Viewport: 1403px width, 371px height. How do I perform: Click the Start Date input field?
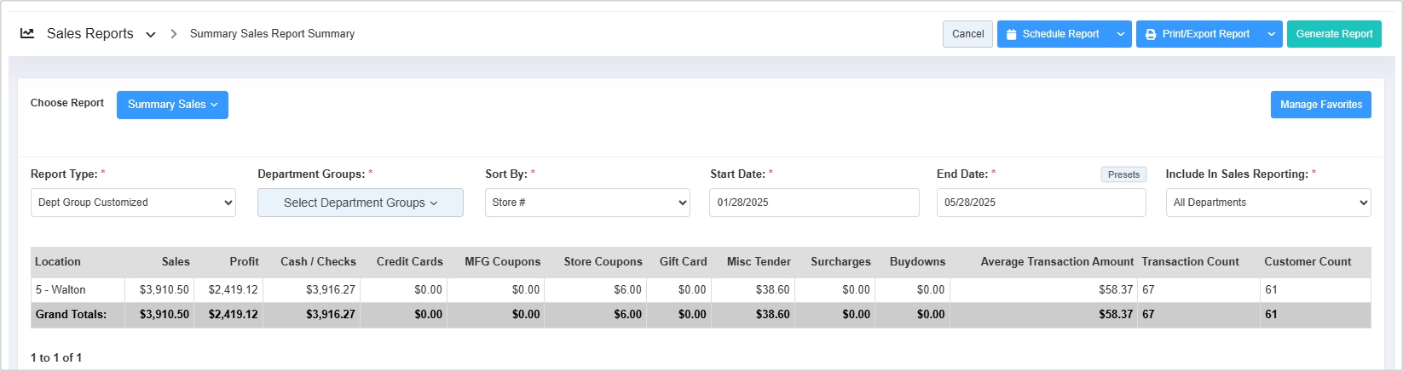(x=813, y=203)
